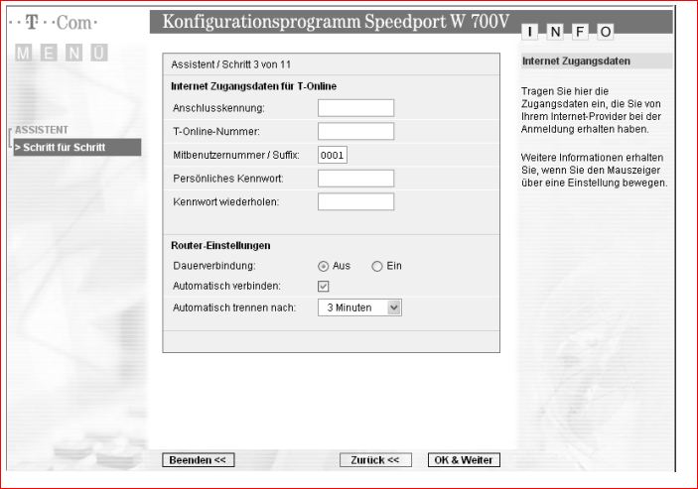The height and width of the screenshot is (489, 698).
Task: Click the 'Konfigurationsprogramm Speedport W 700V' title
Action: 336,22
